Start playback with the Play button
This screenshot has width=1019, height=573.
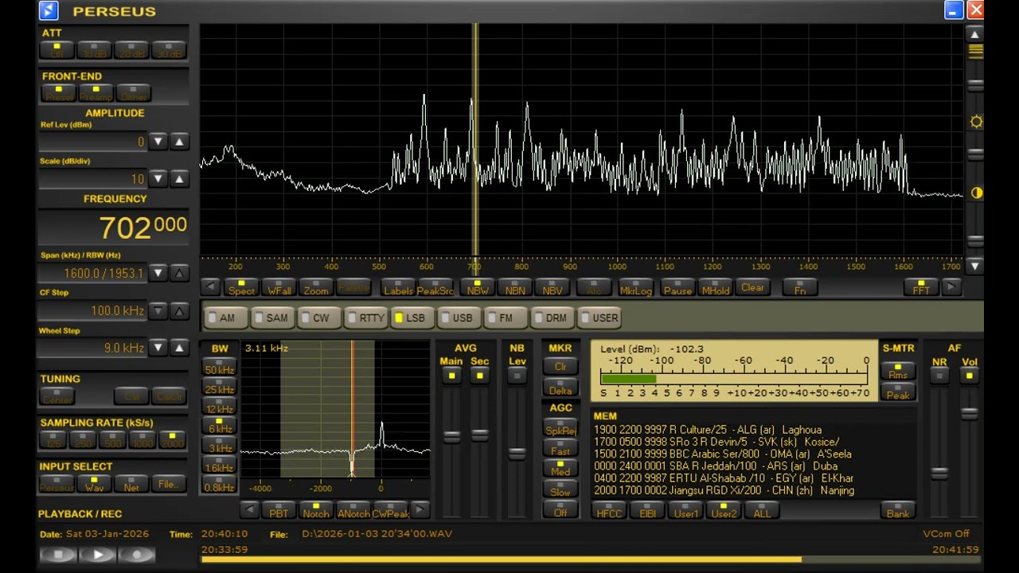[97, 555]
